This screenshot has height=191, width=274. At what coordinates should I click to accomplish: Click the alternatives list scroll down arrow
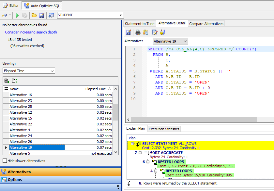pyautogui.click(x=115, y=152)
